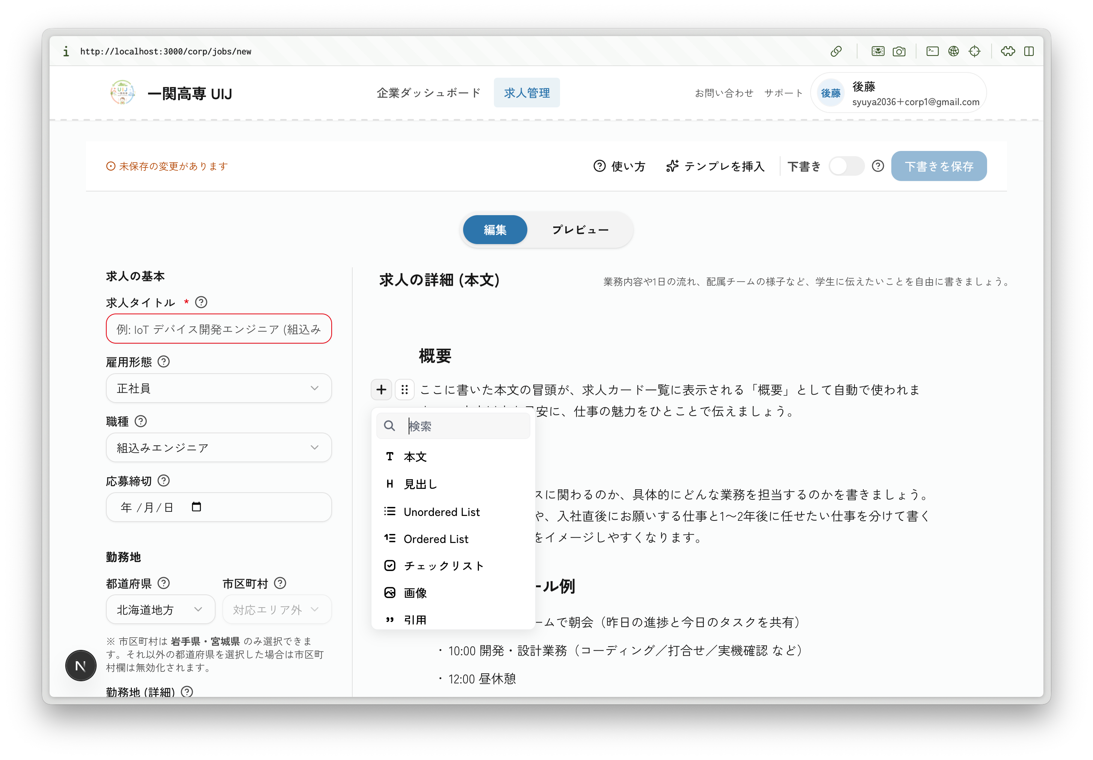Click help icon beside the 下書き toggle
The image size is (1093, 760).
click(878, 166)
